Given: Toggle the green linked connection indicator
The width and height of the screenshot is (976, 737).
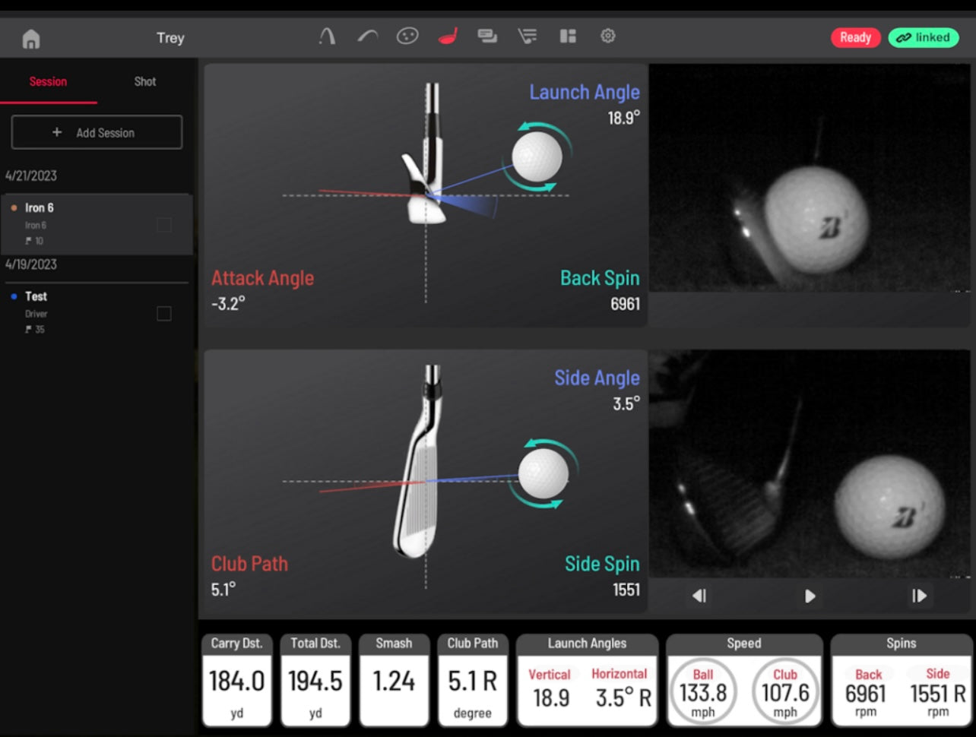Looking at the screenshot, I should (924, 37).
